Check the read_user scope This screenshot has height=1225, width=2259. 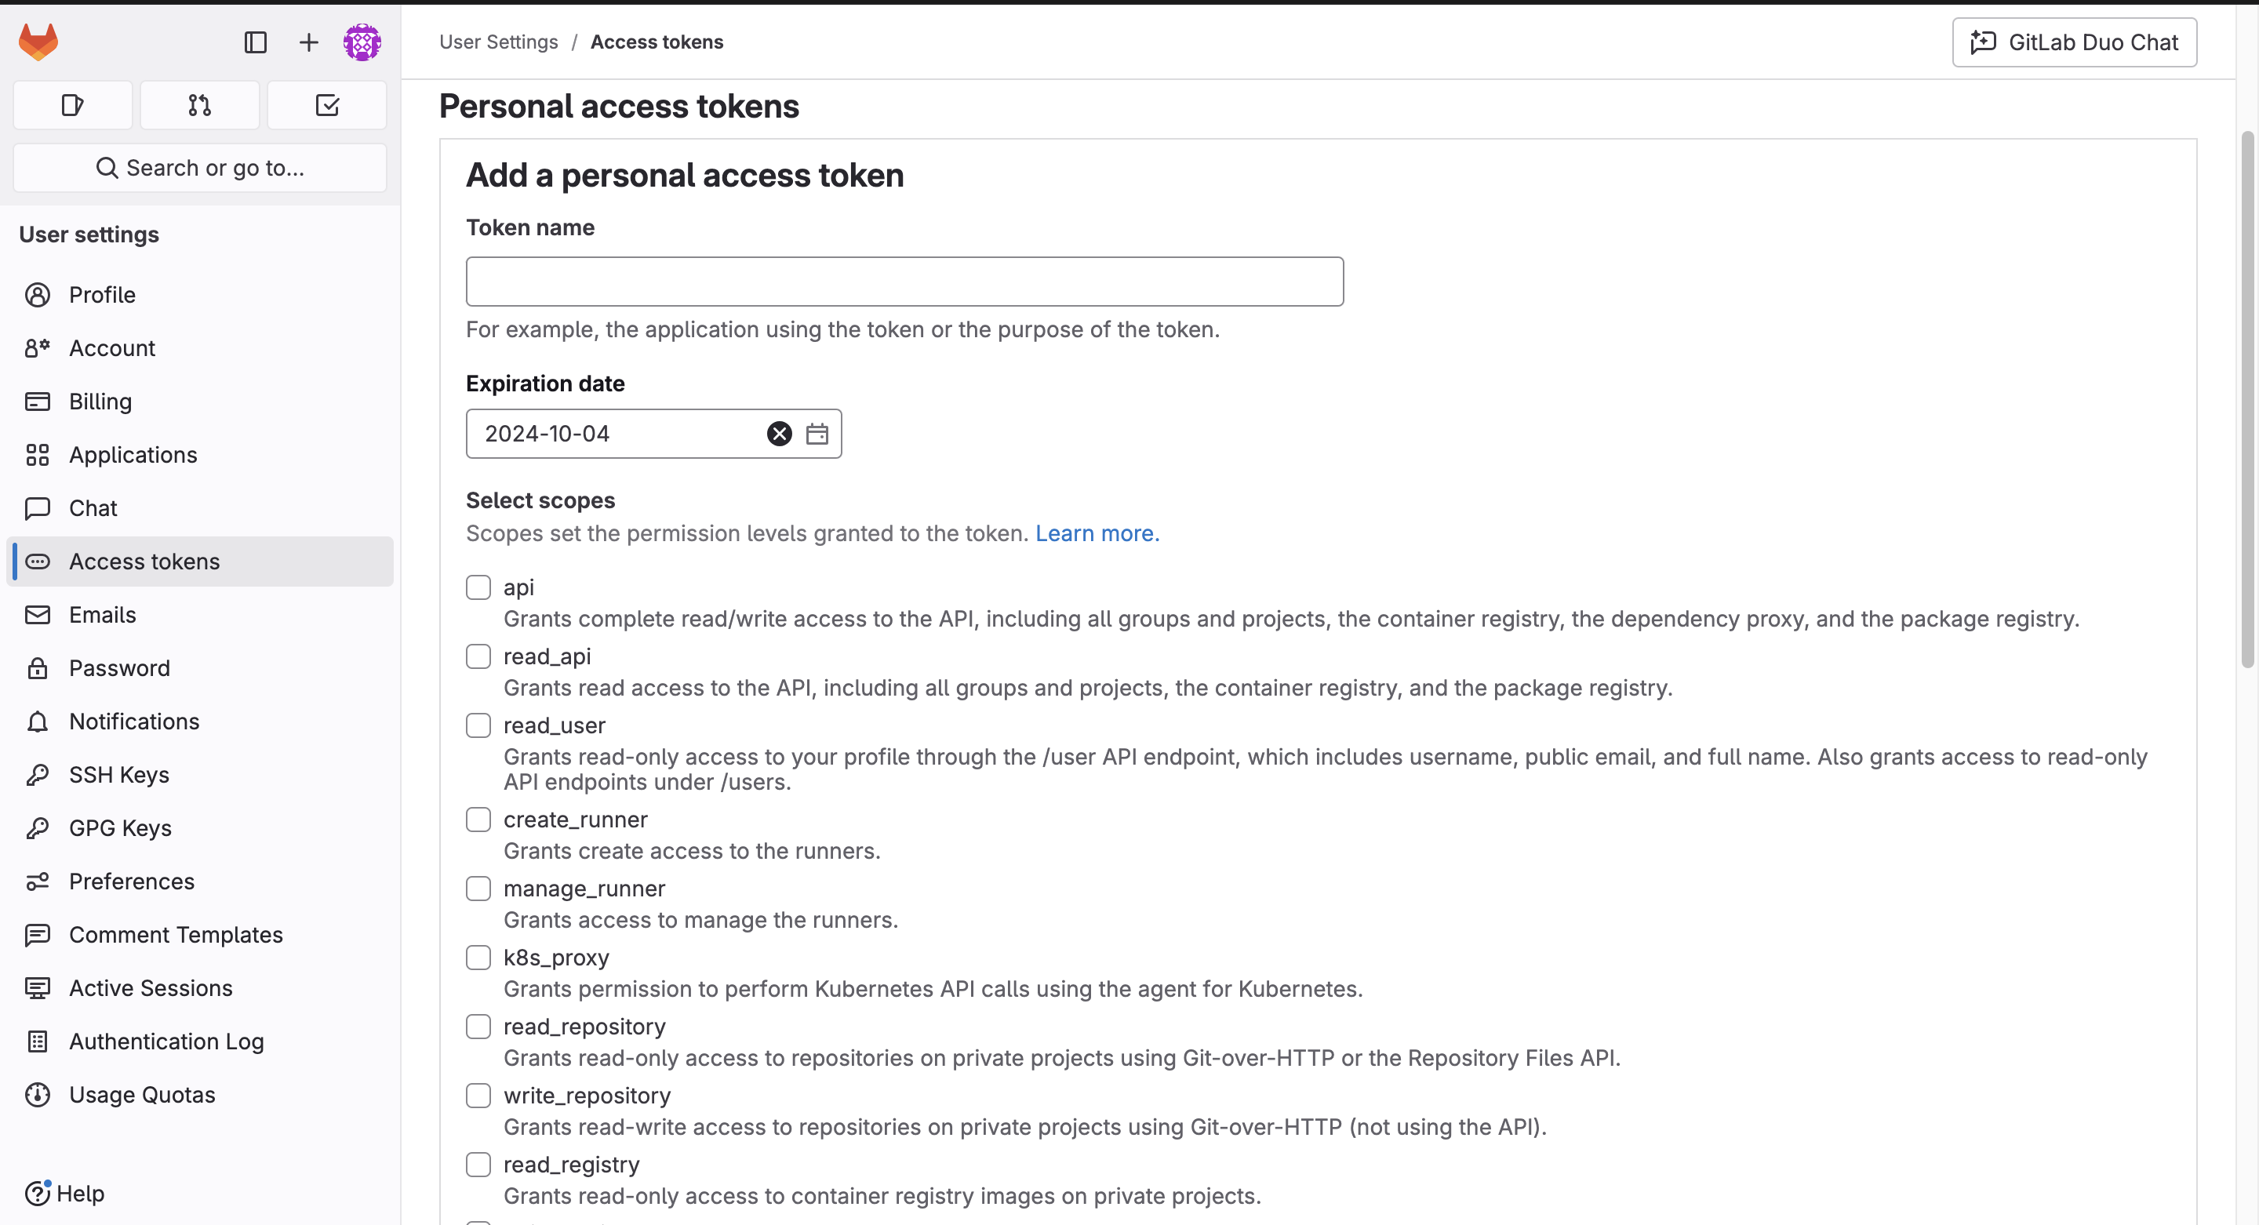click(478, 726)
